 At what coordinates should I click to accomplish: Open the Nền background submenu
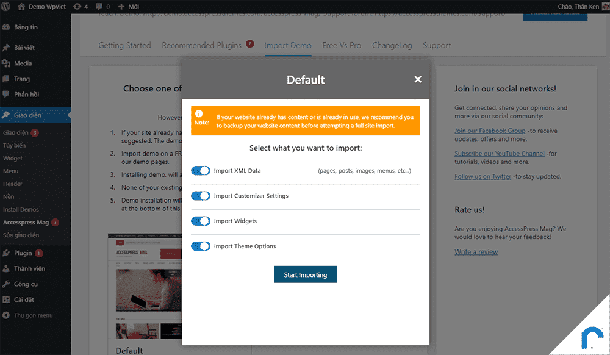pyautogui.click(x=9, y=196)
